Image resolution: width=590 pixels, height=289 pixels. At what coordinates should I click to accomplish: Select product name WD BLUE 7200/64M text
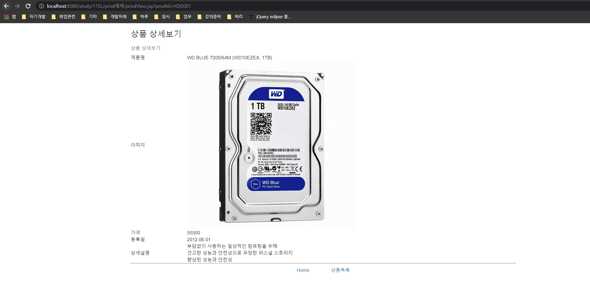click(x=230, y=58)
